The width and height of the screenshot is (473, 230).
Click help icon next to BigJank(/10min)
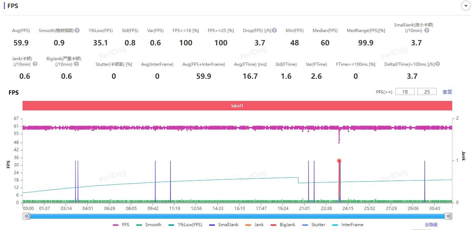[x=76, y=64]
